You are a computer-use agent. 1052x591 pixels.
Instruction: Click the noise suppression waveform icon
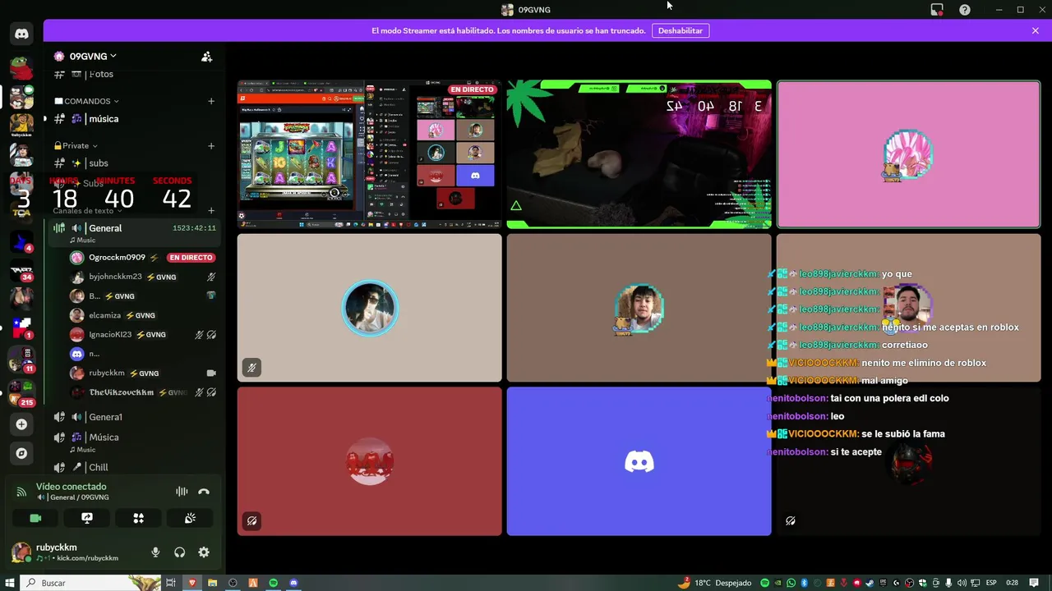coord(182,492)
